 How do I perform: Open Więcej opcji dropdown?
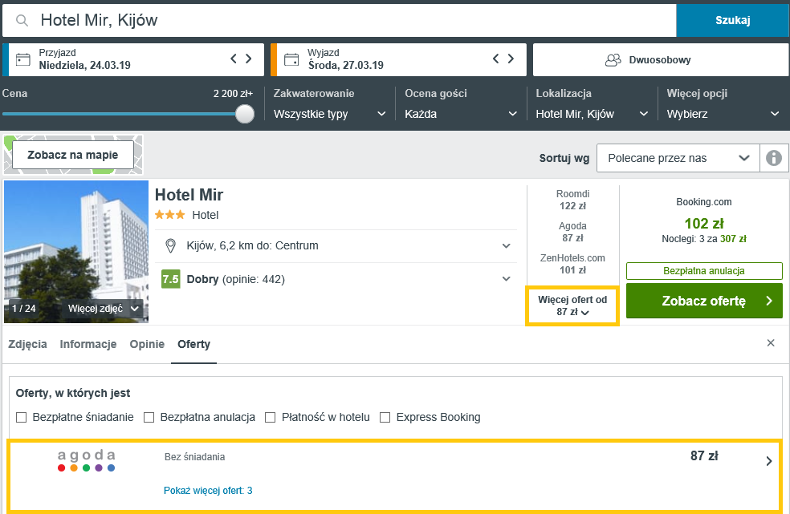723,114
